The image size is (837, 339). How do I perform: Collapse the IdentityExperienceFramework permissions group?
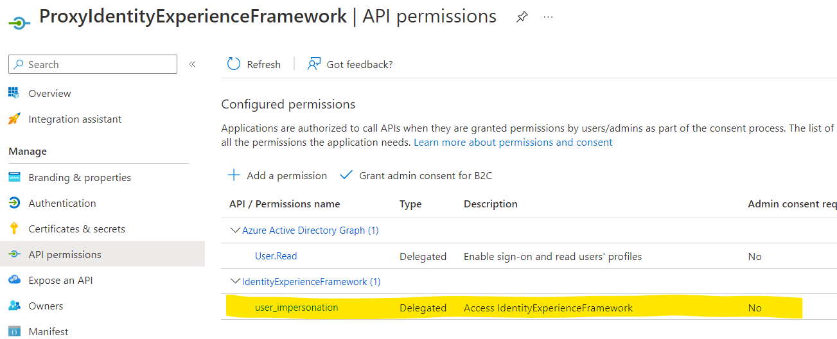click(x=235, y=282)
